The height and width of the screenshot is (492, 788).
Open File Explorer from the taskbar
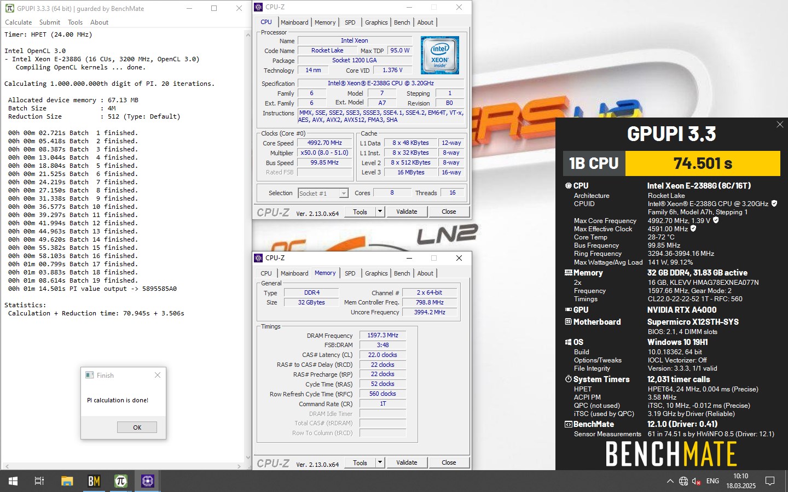[x=67, y=481]
